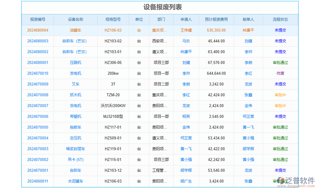The image size is (318, 191).
Task: Open record 2024060011 for 水泥罐车
Action: 37,181
